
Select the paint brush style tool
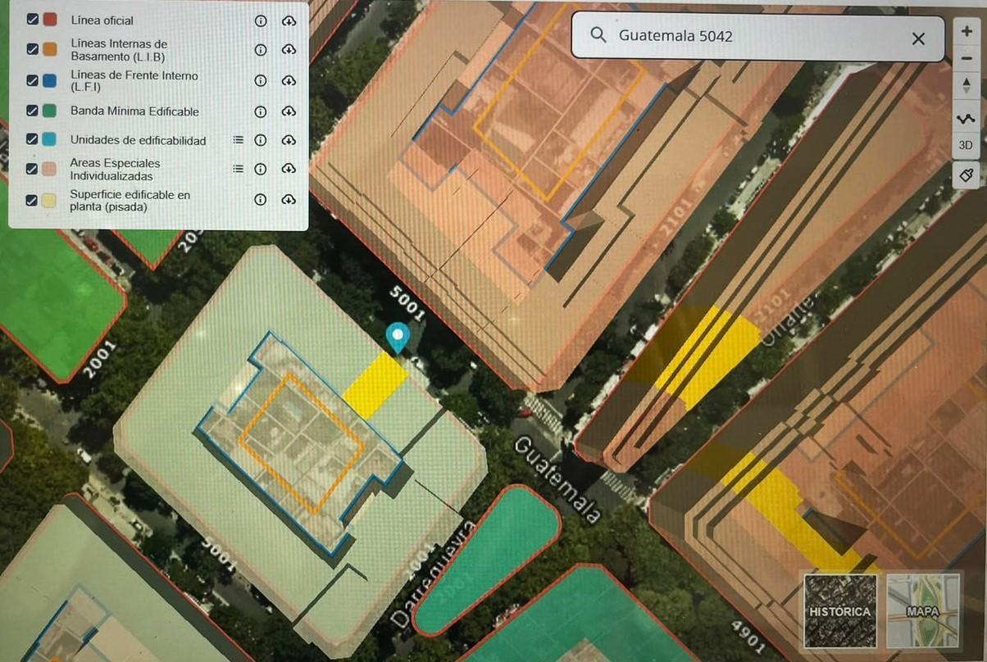pos(966,174)
